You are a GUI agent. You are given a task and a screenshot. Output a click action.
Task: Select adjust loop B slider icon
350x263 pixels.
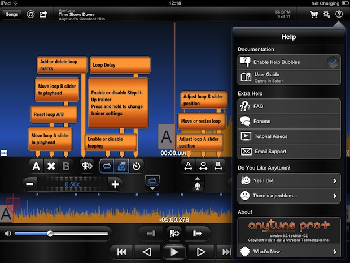[x=218, y=166]
